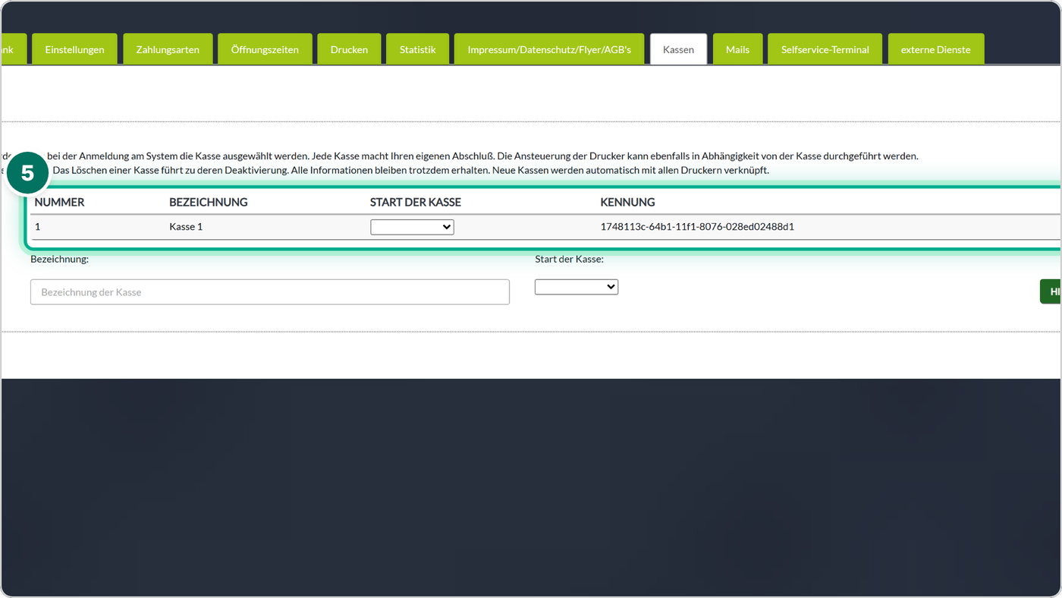Click the KENNUNG column header
Screen dimensions: 1062x598
point(627,202)
